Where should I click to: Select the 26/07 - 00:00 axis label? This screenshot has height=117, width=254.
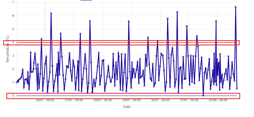point(45,100)
